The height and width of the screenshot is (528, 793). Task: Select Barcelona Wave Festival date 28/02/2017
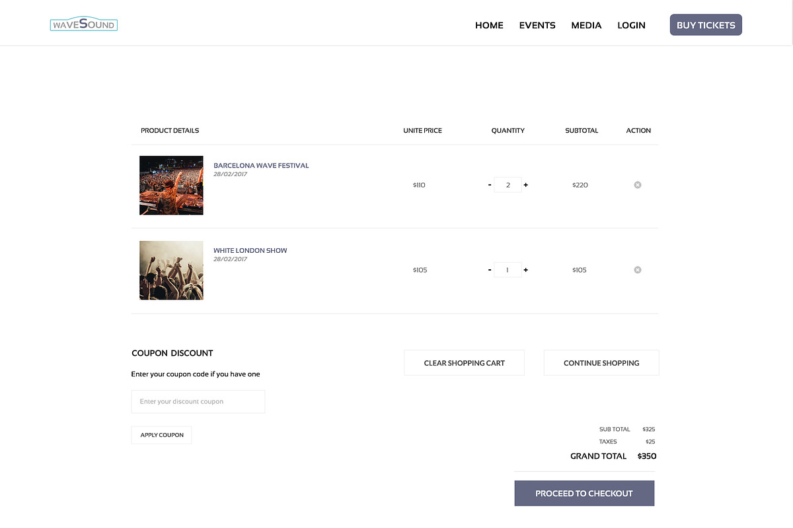(231, 174)
